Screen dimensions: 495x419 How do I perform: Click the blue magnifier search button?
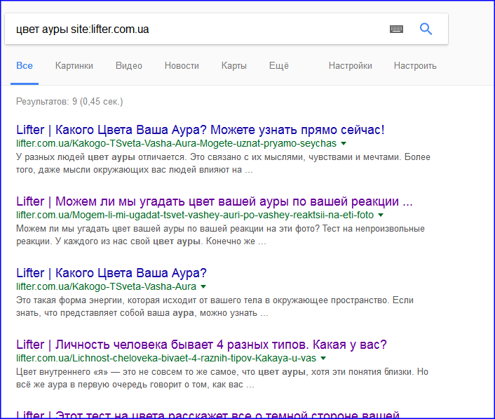(x=426, y=29)
